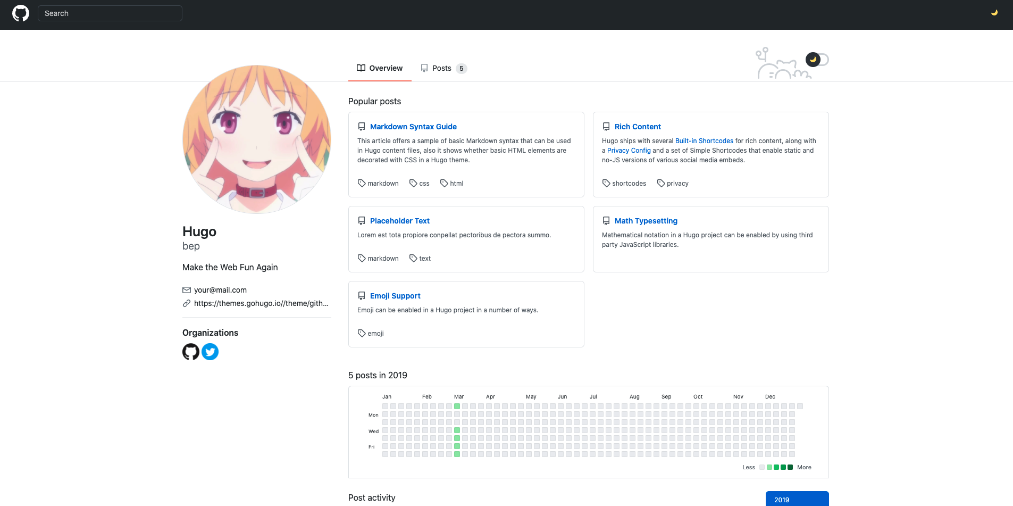Screen dimensions: 1013x506
Task: Click the Hugo profile name
Action: click(x=199, y=231)
